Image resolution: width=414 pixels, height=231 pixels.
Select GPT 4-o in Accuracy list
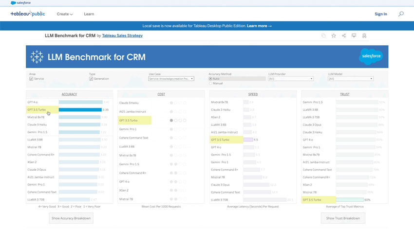(x=33, y=102)
